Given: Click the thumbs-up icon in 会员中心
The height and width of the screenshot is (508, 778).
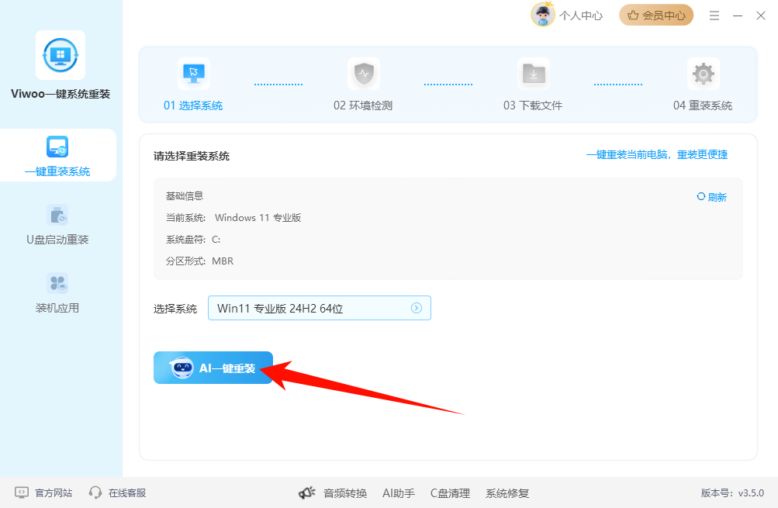Looking at the screenshot, I should (633, 16).
